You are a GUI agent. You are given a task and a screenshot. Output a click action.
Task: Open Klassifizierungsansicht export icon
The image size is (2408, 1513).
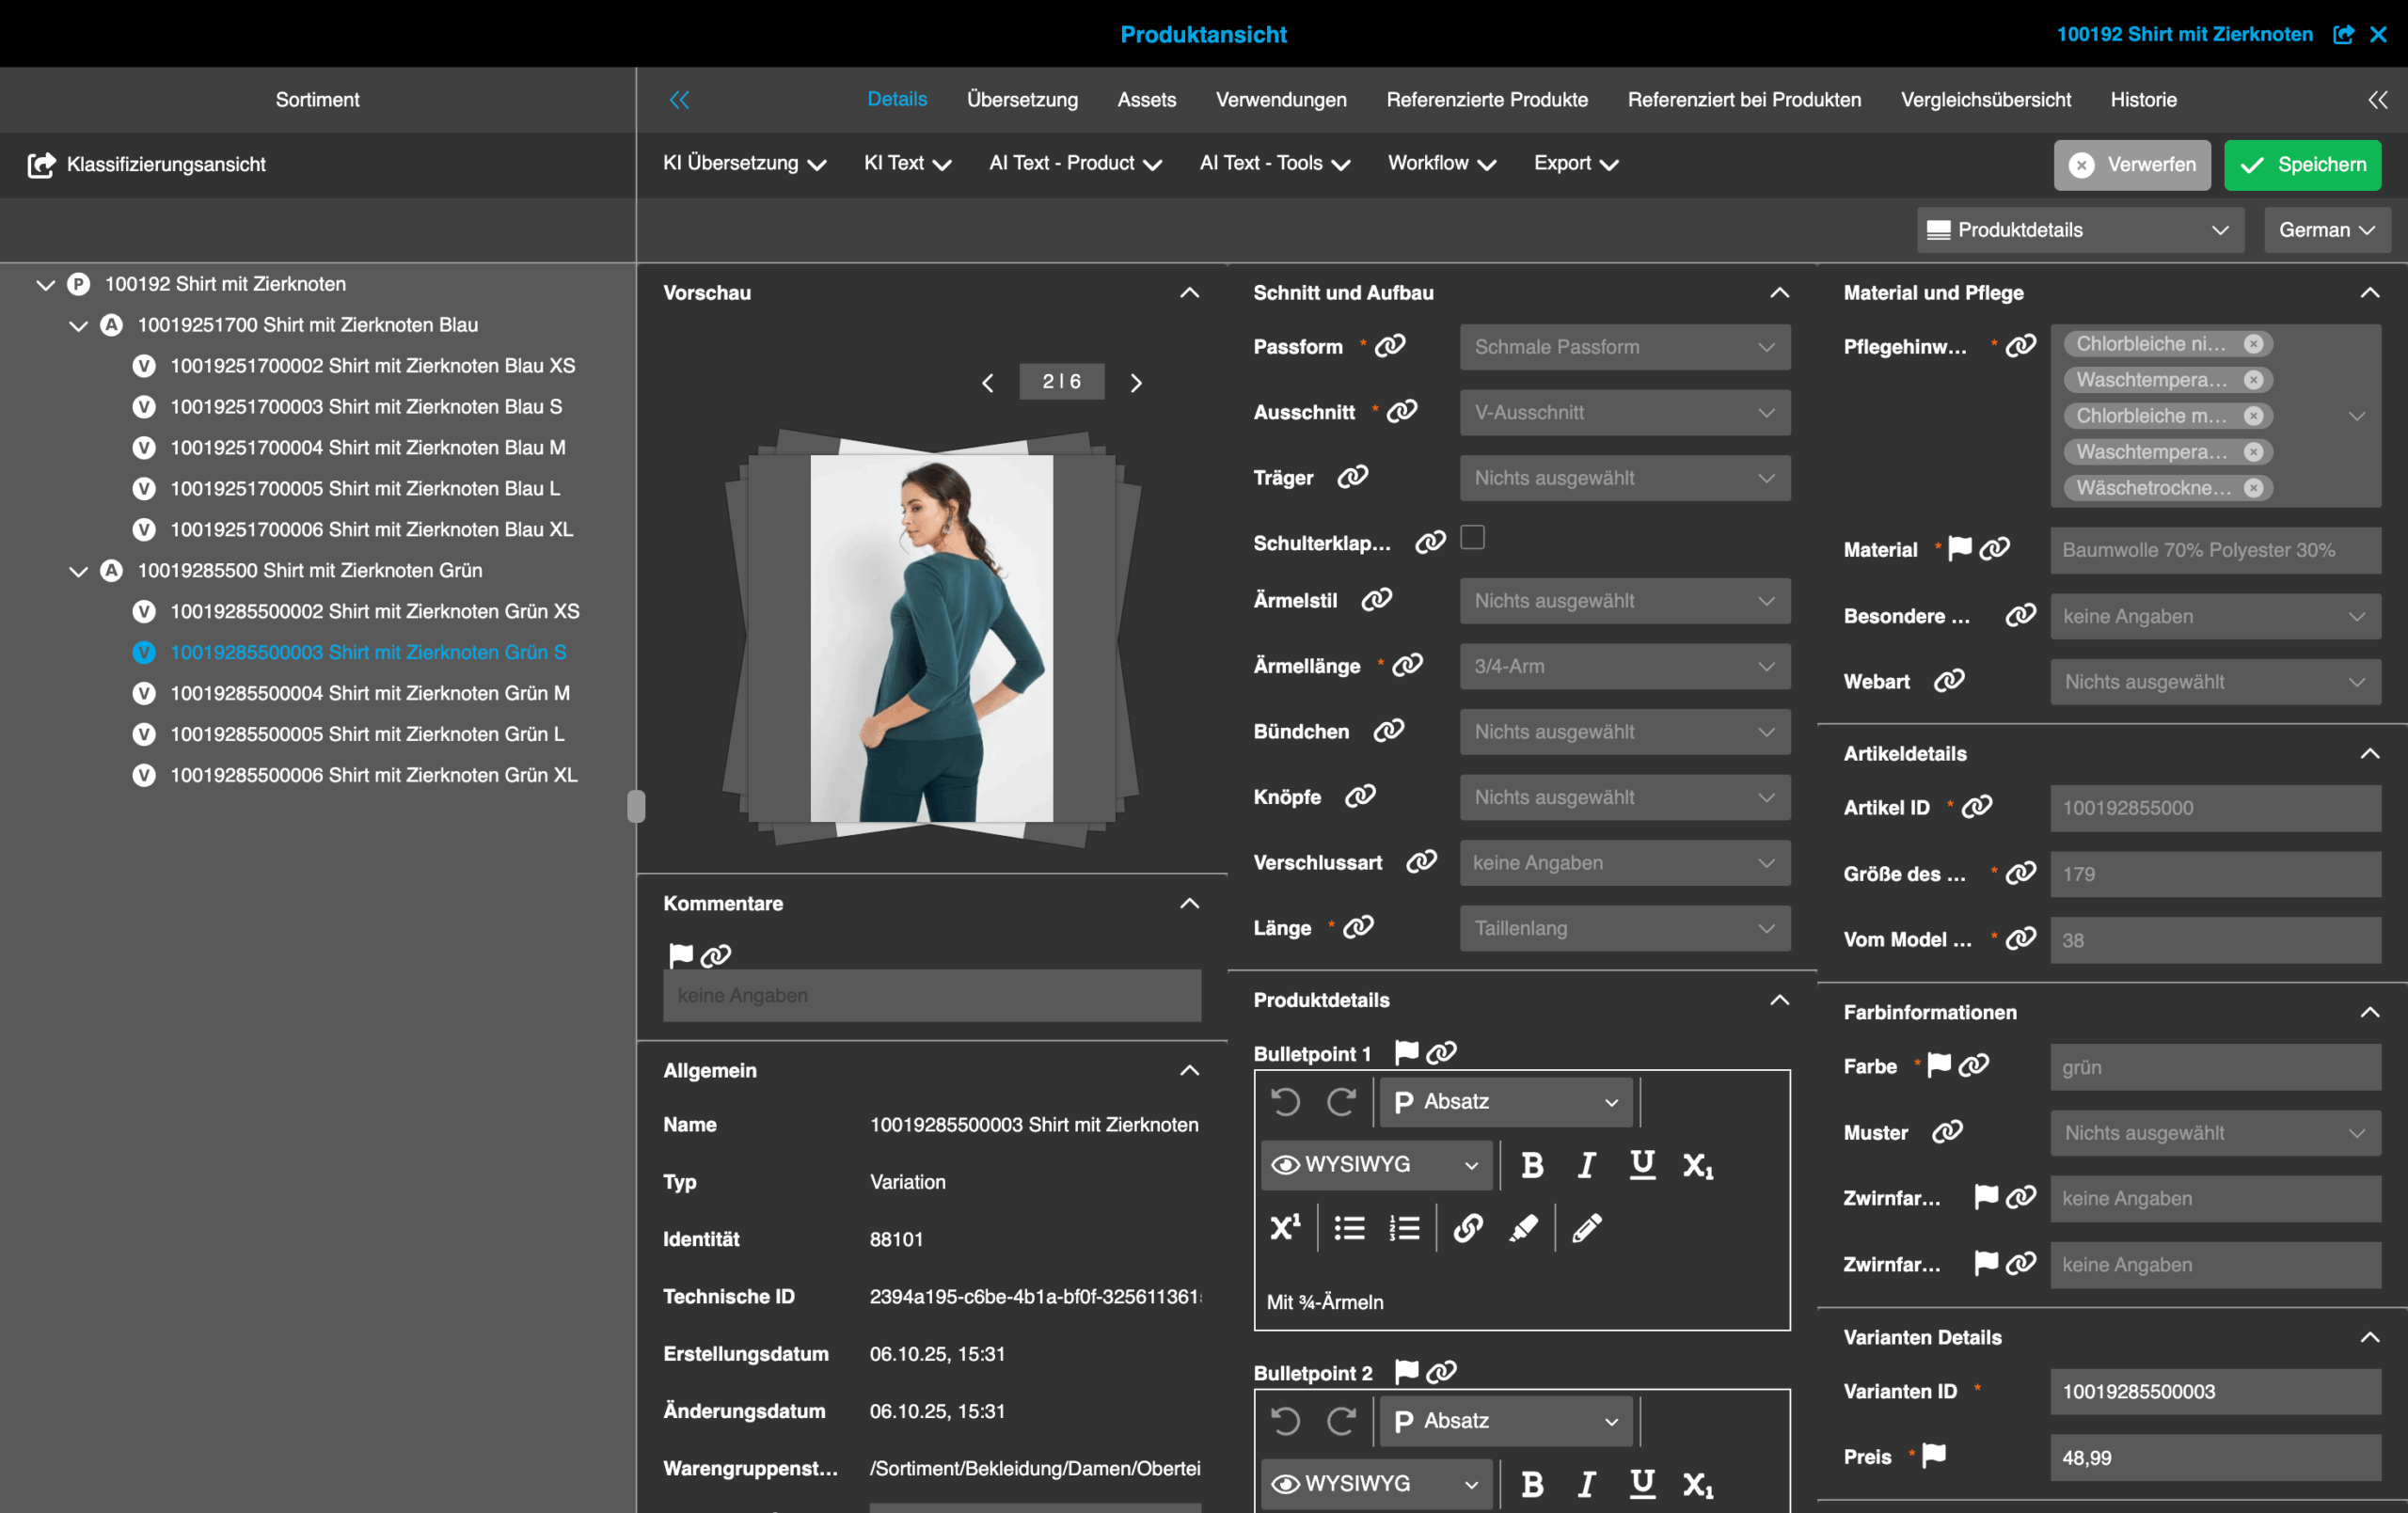pyautogui.click(x=41, y=165)
